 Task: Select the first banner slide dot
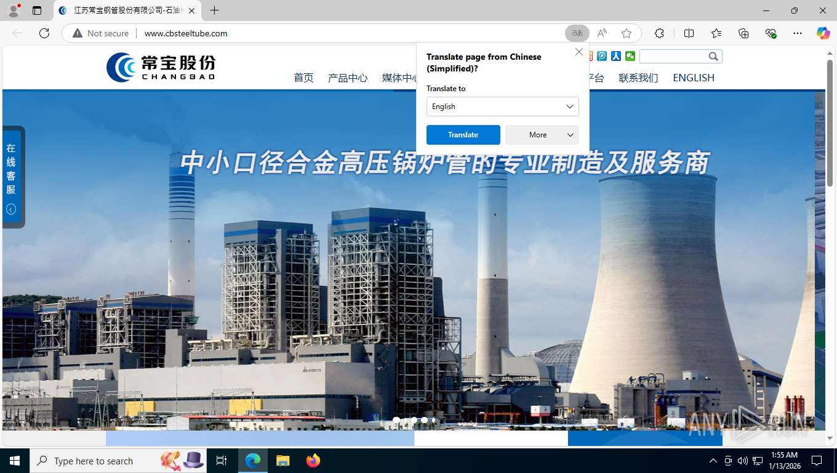coord(396,420)
